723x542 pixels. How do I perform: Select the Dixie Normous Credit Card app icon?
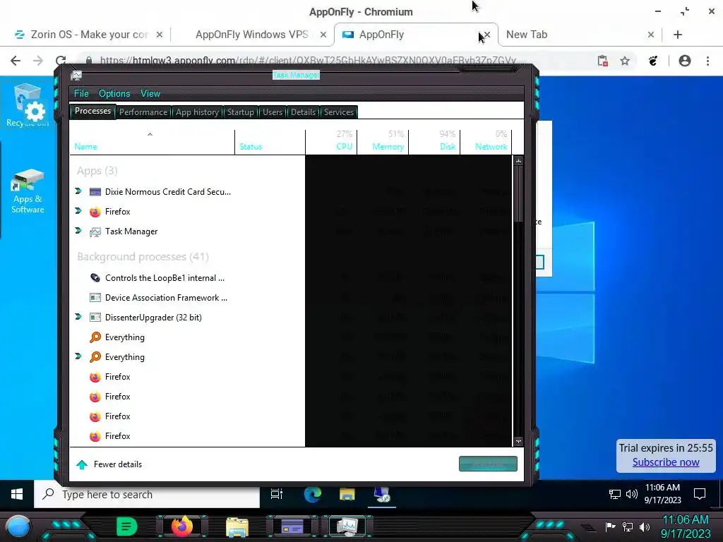tap(95, 192)
